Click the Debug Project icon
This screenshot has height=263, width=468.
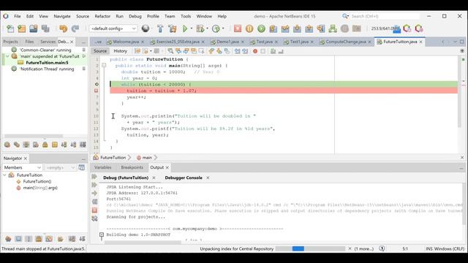coord(200,28)
